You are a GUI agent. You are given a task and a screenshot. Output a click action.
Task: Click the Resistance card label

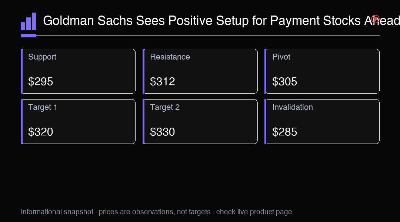click(x=170, y=57)
